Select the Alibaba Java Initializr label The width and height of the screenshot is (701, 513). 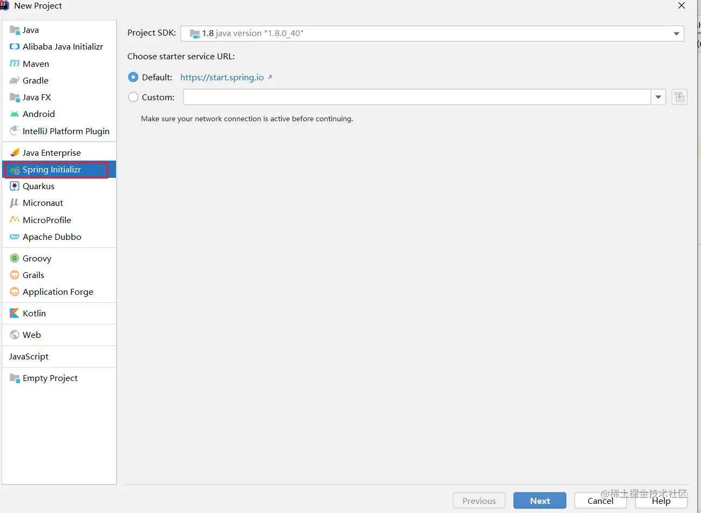click(x=63, y=46)
